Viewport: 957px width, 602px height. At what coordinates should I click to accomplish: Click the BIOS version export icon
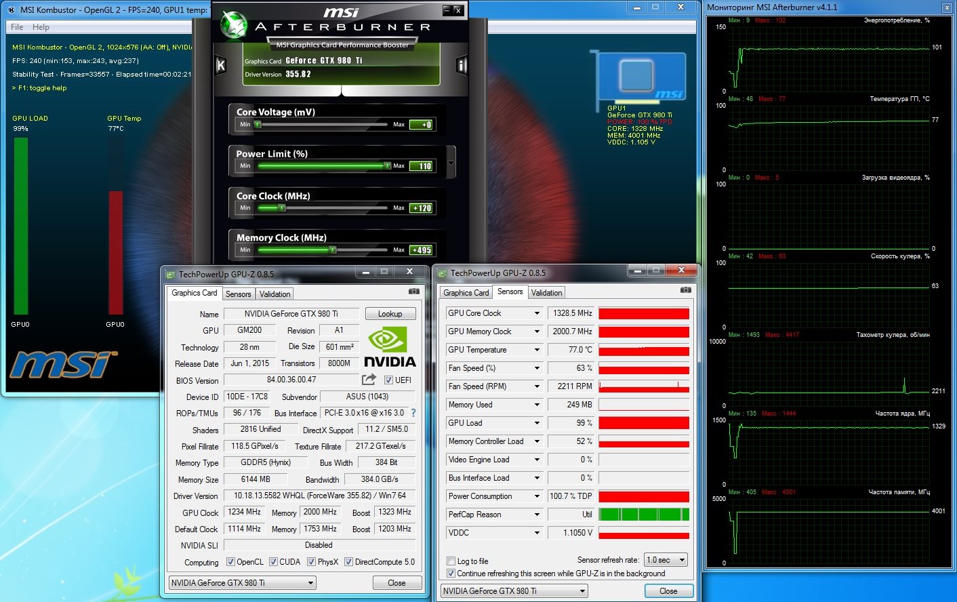[x=369, y=380]
